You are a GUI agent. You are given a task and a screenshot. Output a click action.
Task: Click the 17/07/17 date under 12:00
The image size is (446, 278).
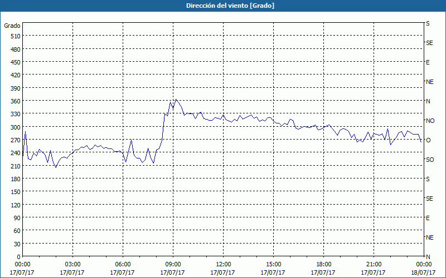222,272
